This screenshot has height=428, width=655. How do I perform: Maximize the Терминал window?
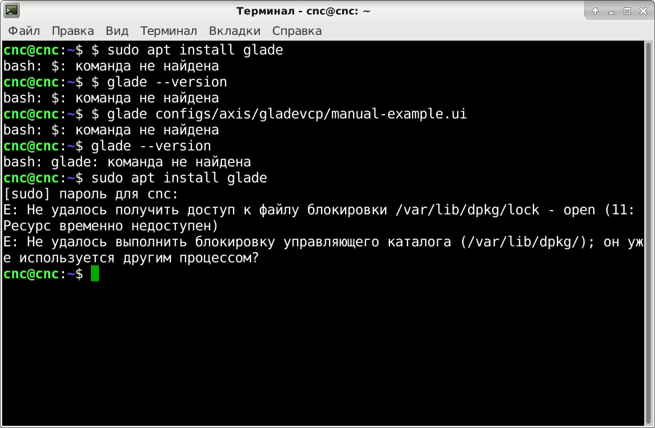627,12
